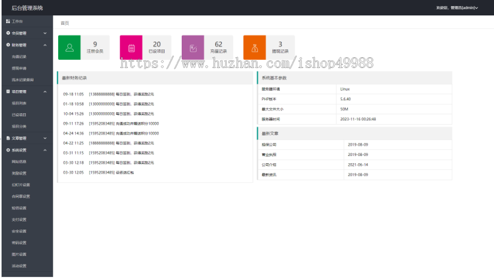The image size is (494, 278).
Task: Open 安全设置 settings page
Action: (19, 231)
